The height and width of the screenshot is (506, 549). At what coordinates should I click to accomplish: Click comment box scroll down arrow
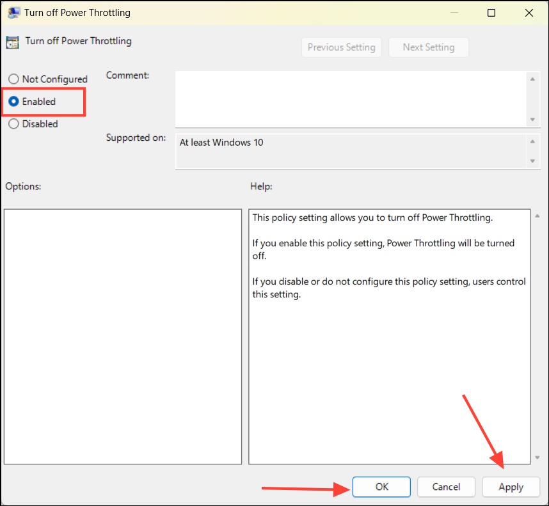point(532,120)
